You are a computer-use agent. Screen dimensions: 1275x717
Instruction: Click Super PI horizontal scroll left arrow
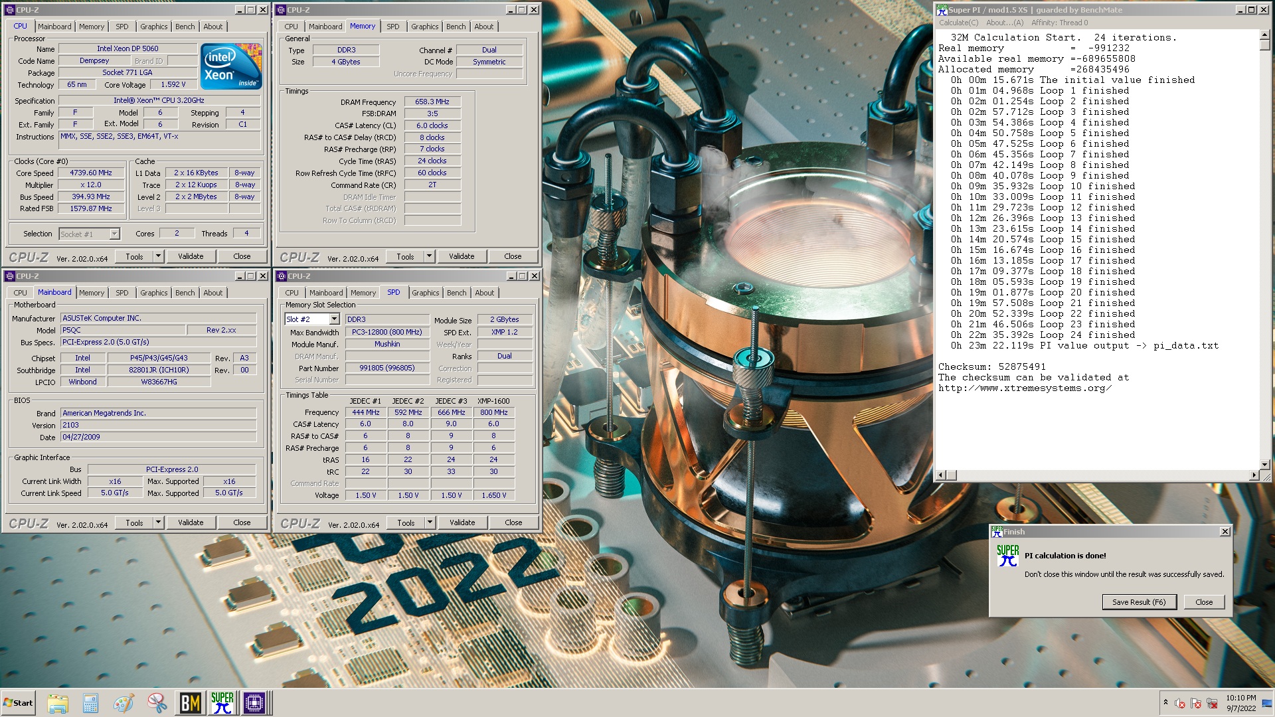click(x=941, y=475)
